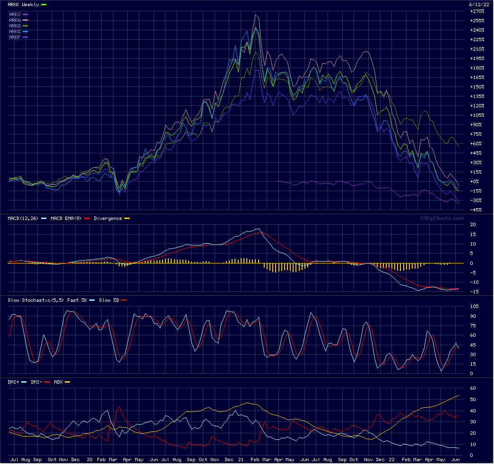Click the year 22 time axis label
The image size is (494, 464).
click(391, 460)
